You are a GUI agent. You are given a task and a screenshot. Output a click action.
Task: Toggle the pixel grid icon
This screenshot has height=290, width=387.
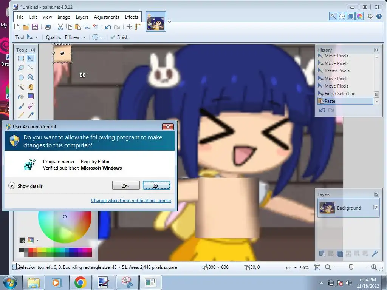coord(129,27)
